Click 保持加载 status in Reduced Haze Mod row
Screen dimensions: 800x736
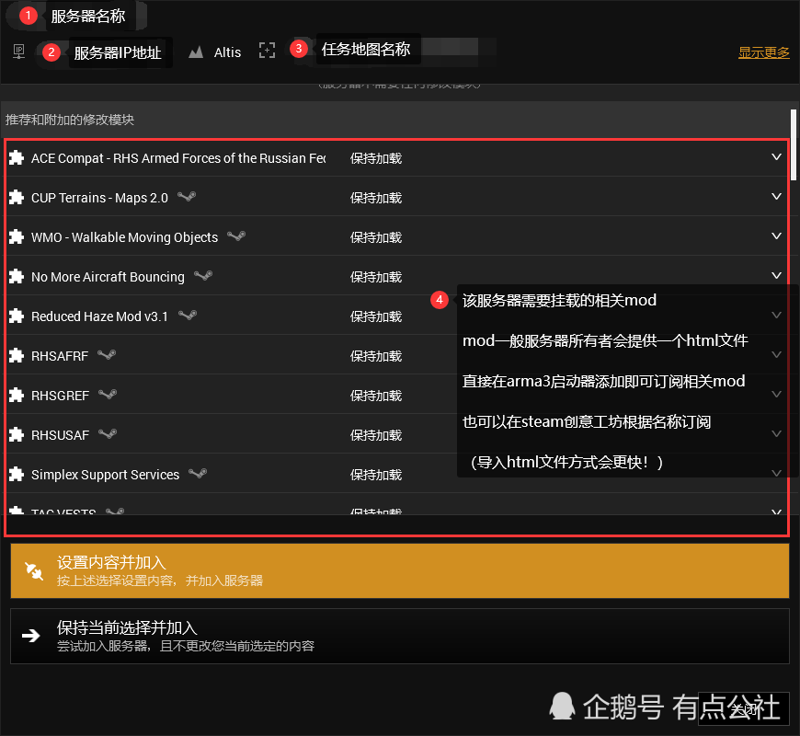pos(376,316)
